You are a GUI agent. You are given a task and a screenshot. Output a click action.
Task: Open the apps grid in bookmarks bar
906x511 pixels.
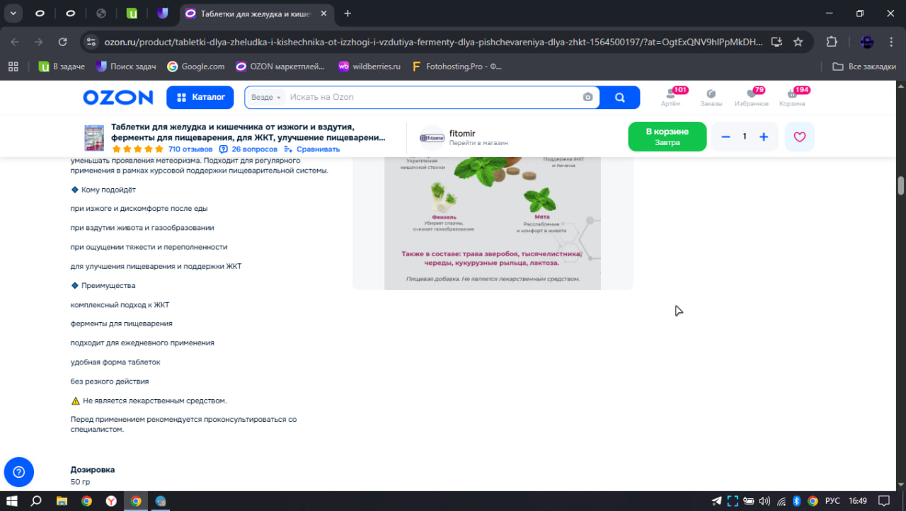[x=13, y=67]
